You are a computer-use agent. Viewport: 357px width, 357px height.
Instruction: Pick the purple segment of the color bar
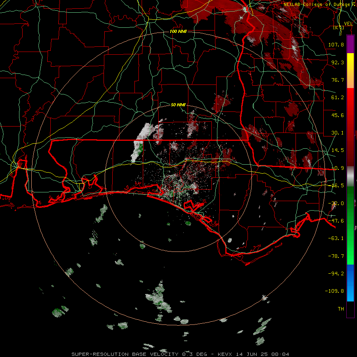click(350, 44)
